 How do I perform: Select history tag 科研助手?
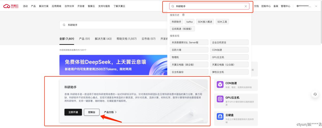click(177, 22)
